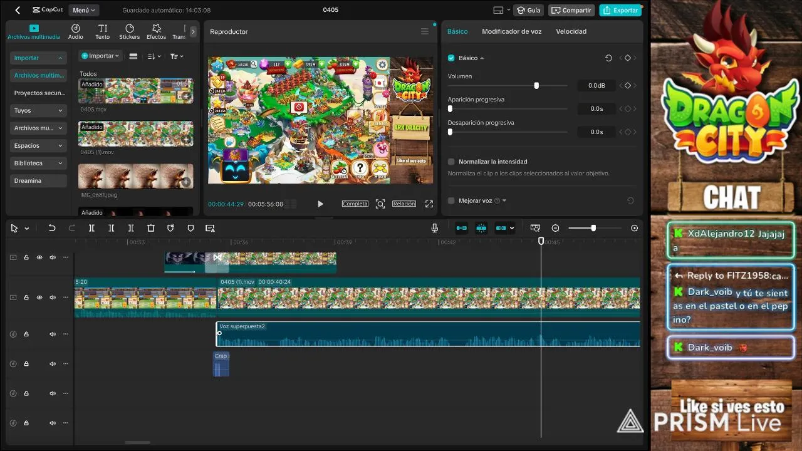Add IMG_0681.jpeg to the timeline
The height and width of the screenshot is (451, 802).
pos(186,182)
